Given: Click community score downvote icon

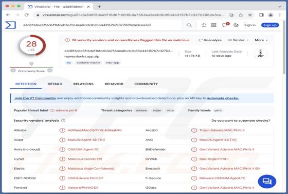Looking at the screenshot, I should tap(13, 70).
